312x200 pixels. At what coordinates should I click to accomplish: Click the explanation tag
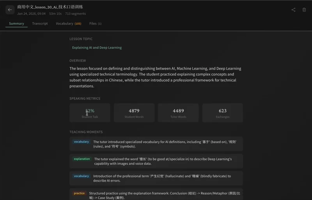[x=82, y=159]
